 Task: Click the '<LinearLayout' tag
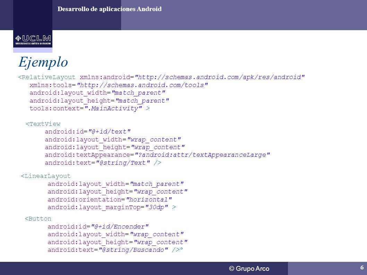[x=46, y=176]
